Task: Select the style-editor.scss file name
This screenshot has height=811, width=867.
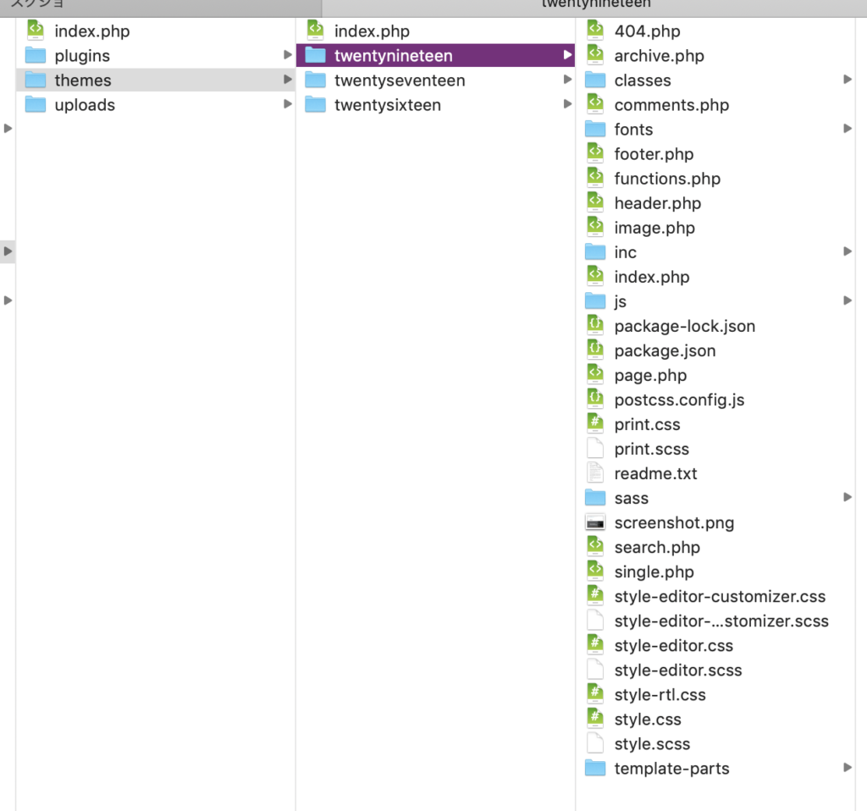Action: click(678, 670)
